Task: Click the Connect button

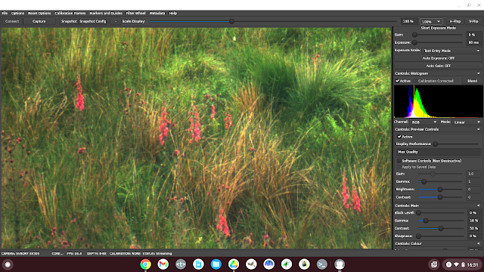Action: pyautogui.click(x=12, y=21)
